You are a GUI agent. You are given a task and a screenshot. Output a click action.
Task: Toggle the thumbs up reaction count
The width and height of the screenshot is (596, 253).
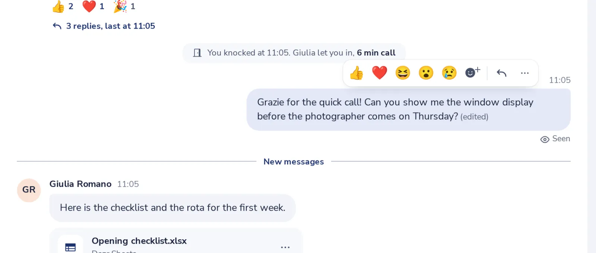pos(63,6)
